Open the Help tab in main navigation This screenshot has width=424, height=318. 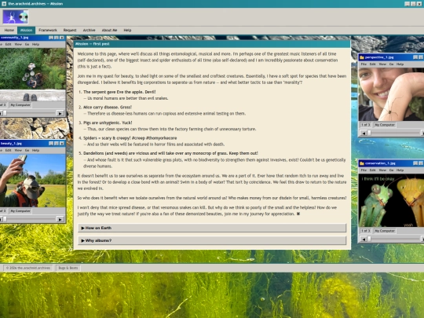click(x=127, y=30)
